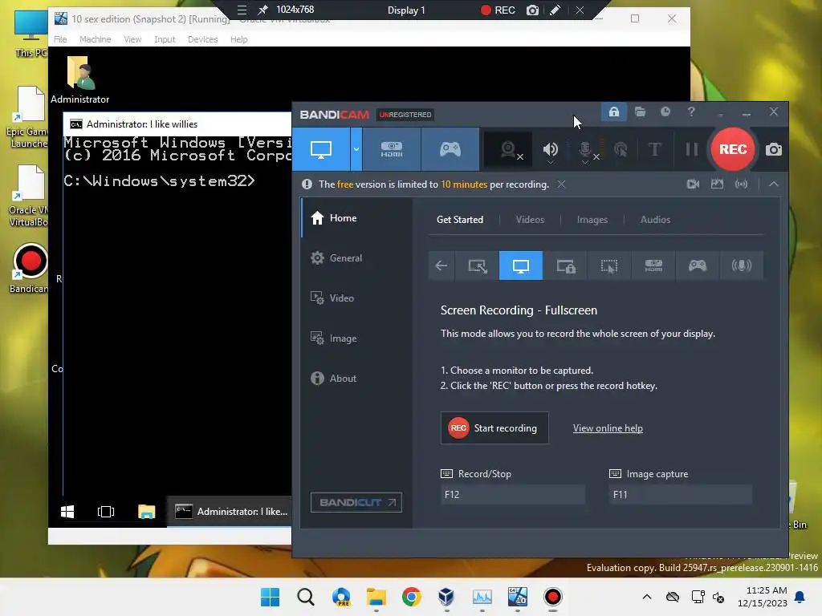Click the Image capture hotkey field F11
The height and width of the screenshot is (616, 822).
click(x=681, y=494)
